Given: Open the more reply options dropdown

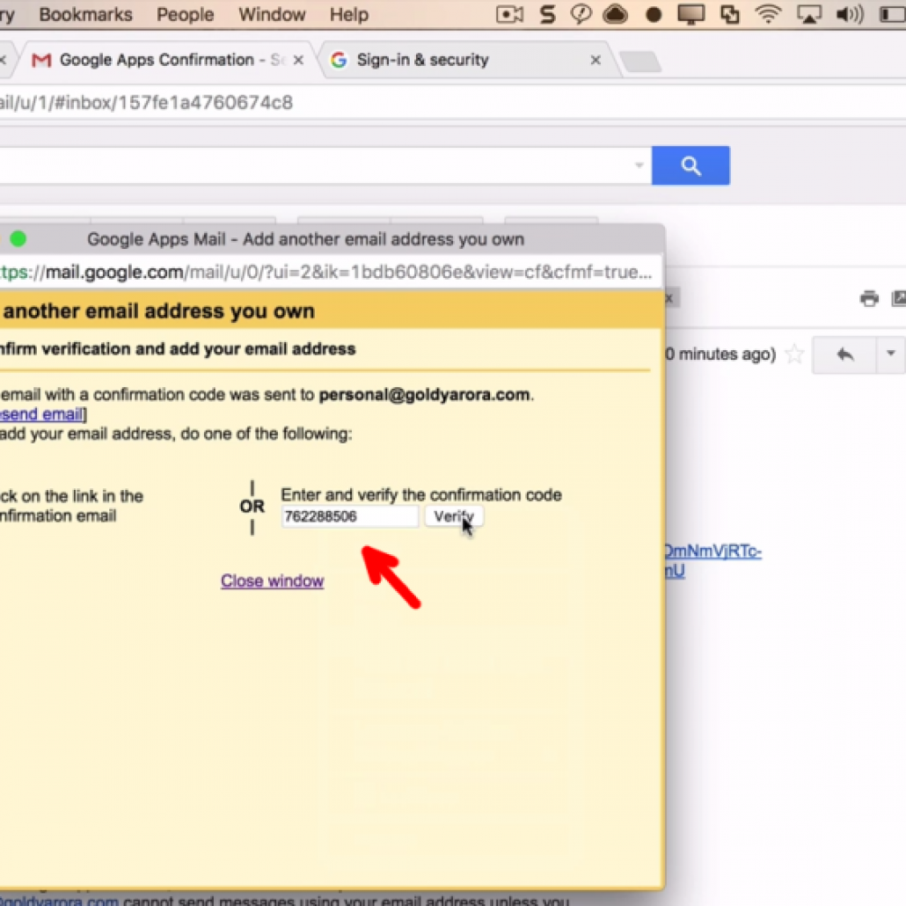Looking at the screenshot, I should pyautogui.click(x=891, y=354).
